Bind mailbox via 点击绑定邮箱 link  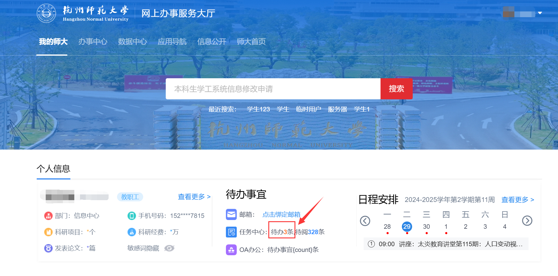[x=282, y=215]
